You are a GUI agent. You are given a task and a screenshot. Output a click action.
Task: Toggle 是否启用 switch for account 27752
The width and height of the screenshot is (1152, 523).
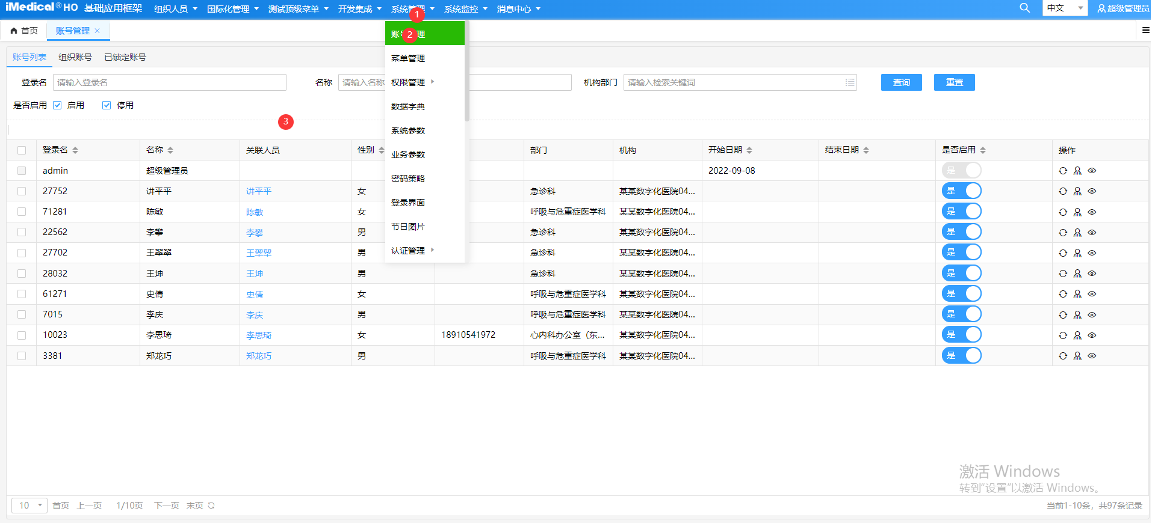tap(962, 191)
